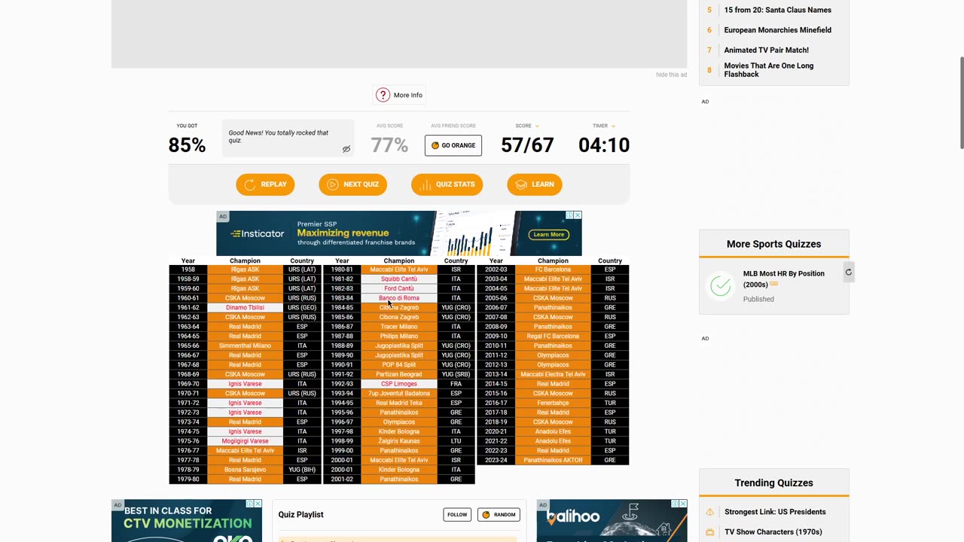Open 'Strongest Link: US Presidents' quiz

coord(775,512)
